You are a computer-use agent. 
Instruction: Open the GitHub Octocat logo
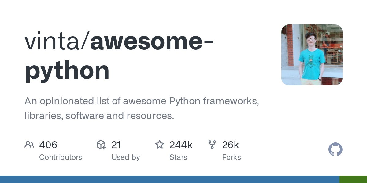[x=335, y=149]
